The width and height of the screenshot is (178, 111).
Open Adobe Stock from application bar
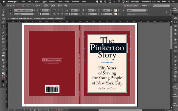pos(28,6)
